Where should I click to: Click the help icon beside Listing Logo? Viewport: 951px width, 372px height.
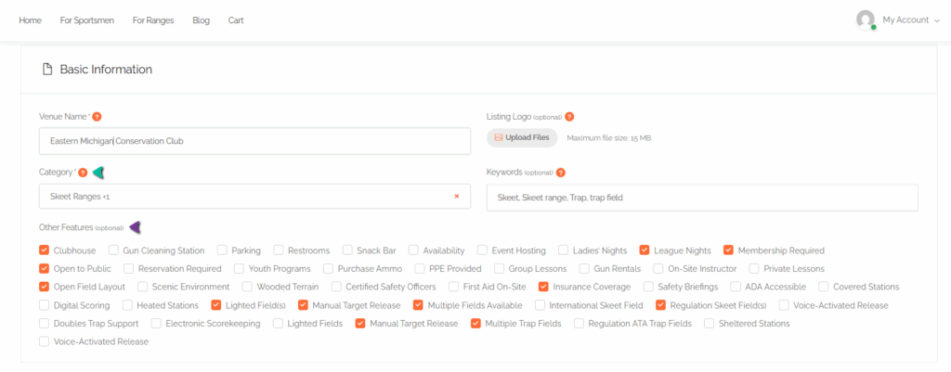click(569, 117)
